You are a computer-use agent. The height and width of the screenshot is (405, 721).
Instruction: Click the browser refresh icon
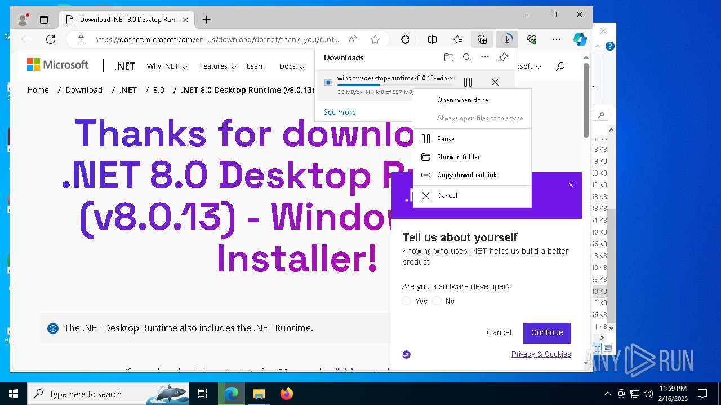click(x=51, y=39)
